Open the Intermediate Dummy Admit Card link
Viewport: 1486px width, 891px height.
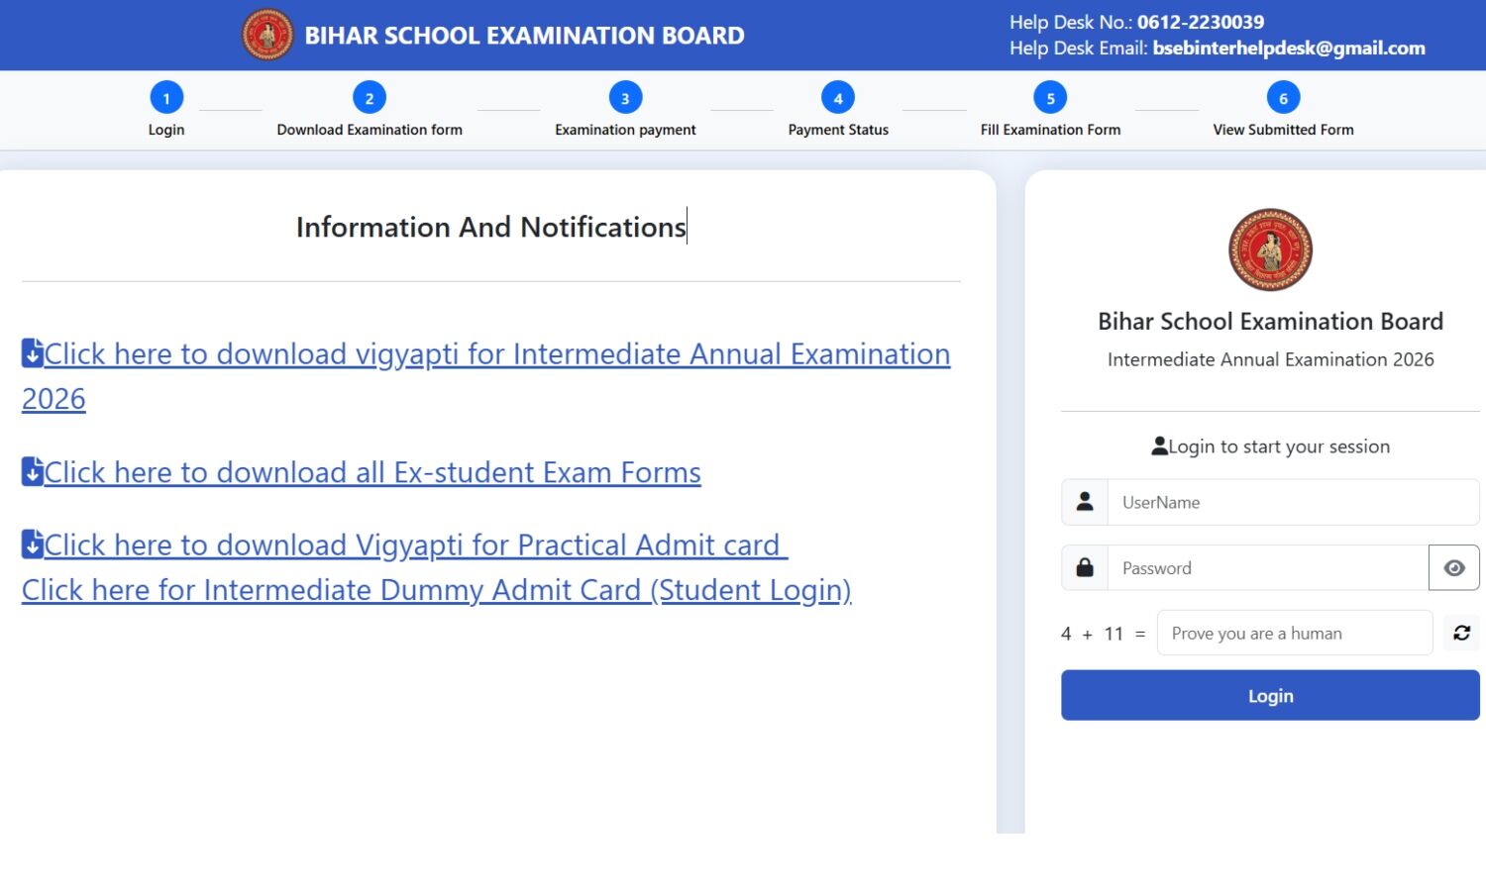click(x=436, y=590)
